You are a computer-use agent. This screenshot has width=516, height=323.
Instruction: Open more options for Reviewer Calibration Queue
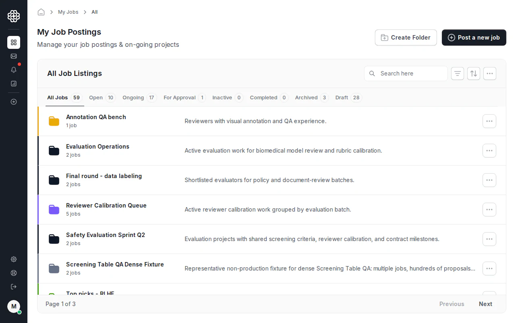(x=489, y=210)
